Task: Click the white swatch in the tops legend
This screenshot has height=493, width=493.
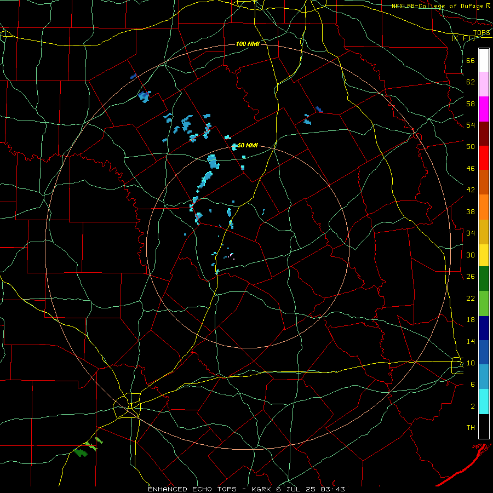Action: pyautogui.click(x=484, y=60)
